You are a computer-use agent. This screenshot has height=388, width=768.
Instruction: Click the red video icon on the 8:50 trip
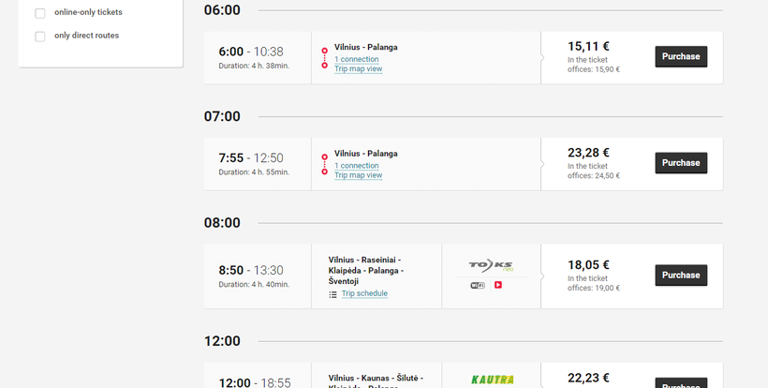pos(498,285)
